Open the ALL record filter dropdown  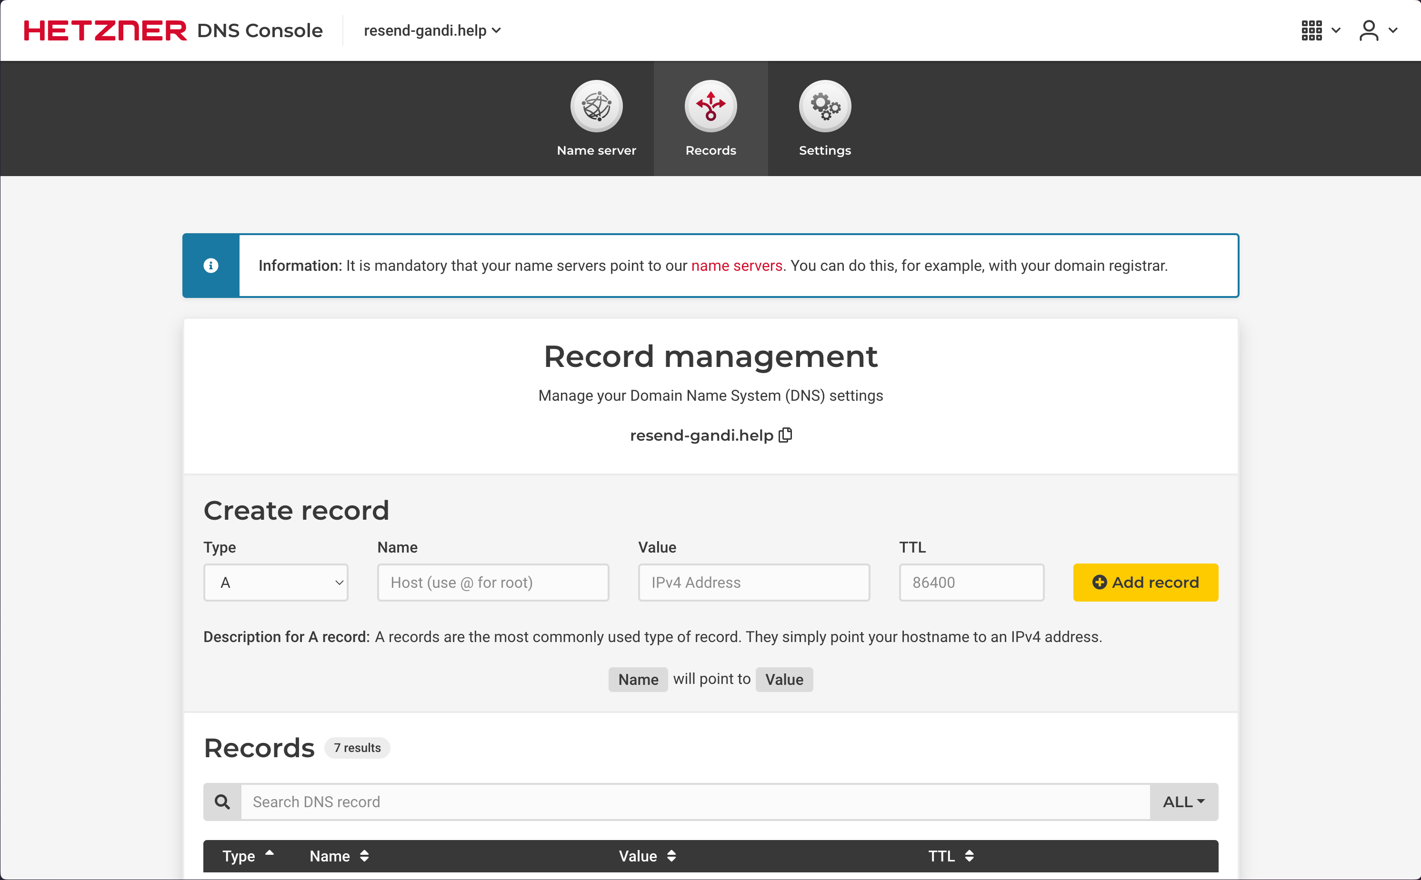pos(1183,802)
